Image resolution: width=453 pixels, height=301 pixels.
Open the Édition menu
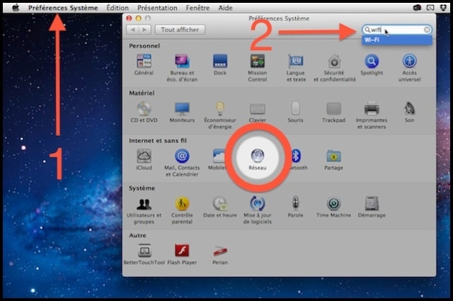pos(117,8)
